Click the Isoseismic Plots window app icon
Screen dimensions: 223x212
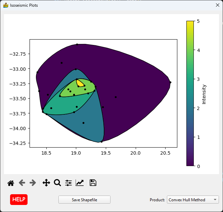6,5
